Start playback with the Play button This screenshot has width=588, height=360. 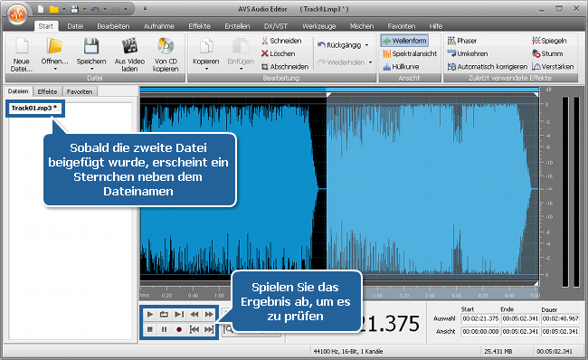pyautogui.click(x=150, y=314)
